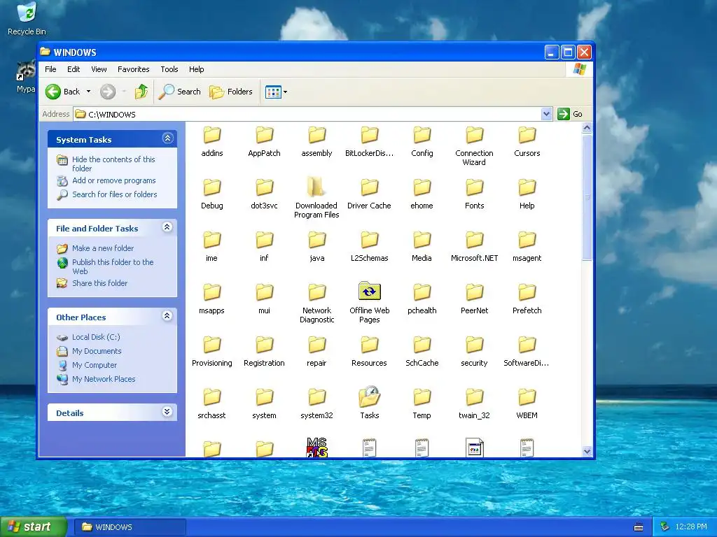This screenshot has width=717, height=537.
Task: Open My Documents link
Action: (97, 351)
